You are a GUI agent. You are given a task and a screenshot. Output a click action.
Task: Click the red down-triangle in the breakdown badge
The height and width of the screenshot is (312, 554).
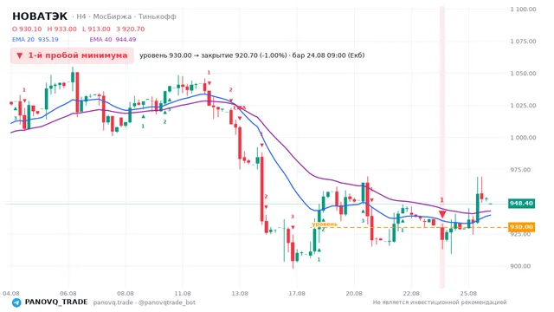pos(19,55)
